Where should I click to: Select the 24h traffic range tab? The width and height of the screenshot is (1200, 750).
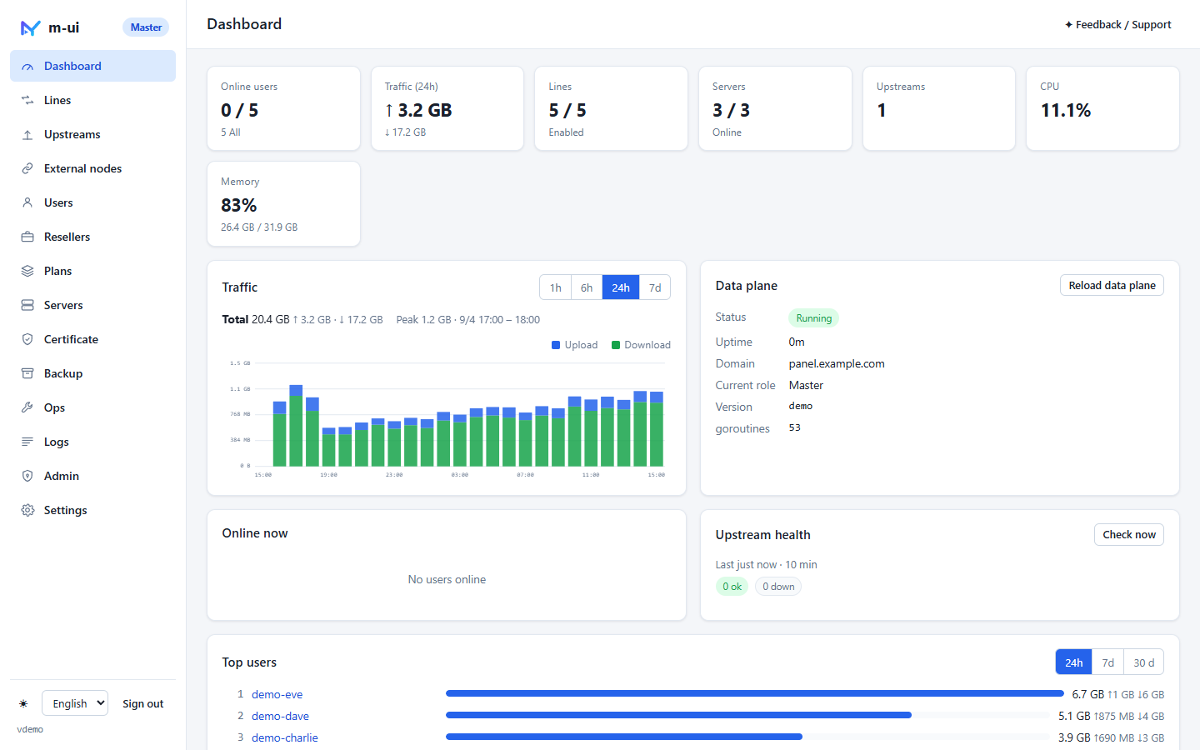[621, 287]
